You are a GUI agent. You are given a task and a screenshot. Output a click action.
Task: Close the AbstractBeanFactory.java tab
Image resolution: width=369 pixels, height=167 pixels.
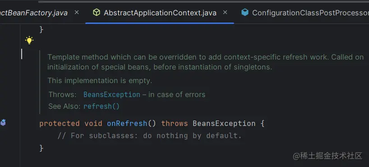coord(77,12)
